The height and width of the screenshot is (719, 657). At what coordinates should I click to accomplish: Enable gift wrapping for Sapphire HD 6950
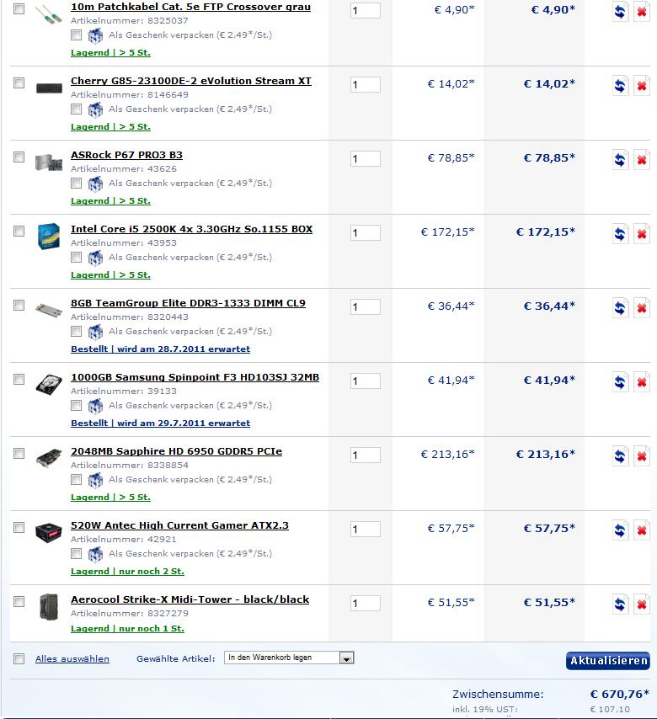point(76,480)
